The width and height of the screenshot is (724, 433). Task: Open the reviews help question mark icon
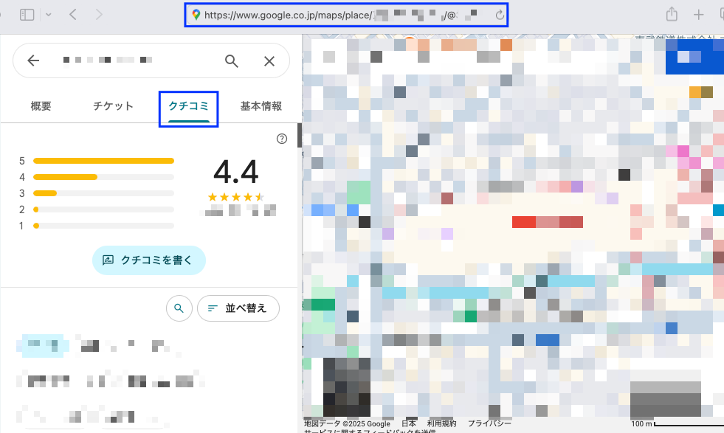[x=281, y=139]
